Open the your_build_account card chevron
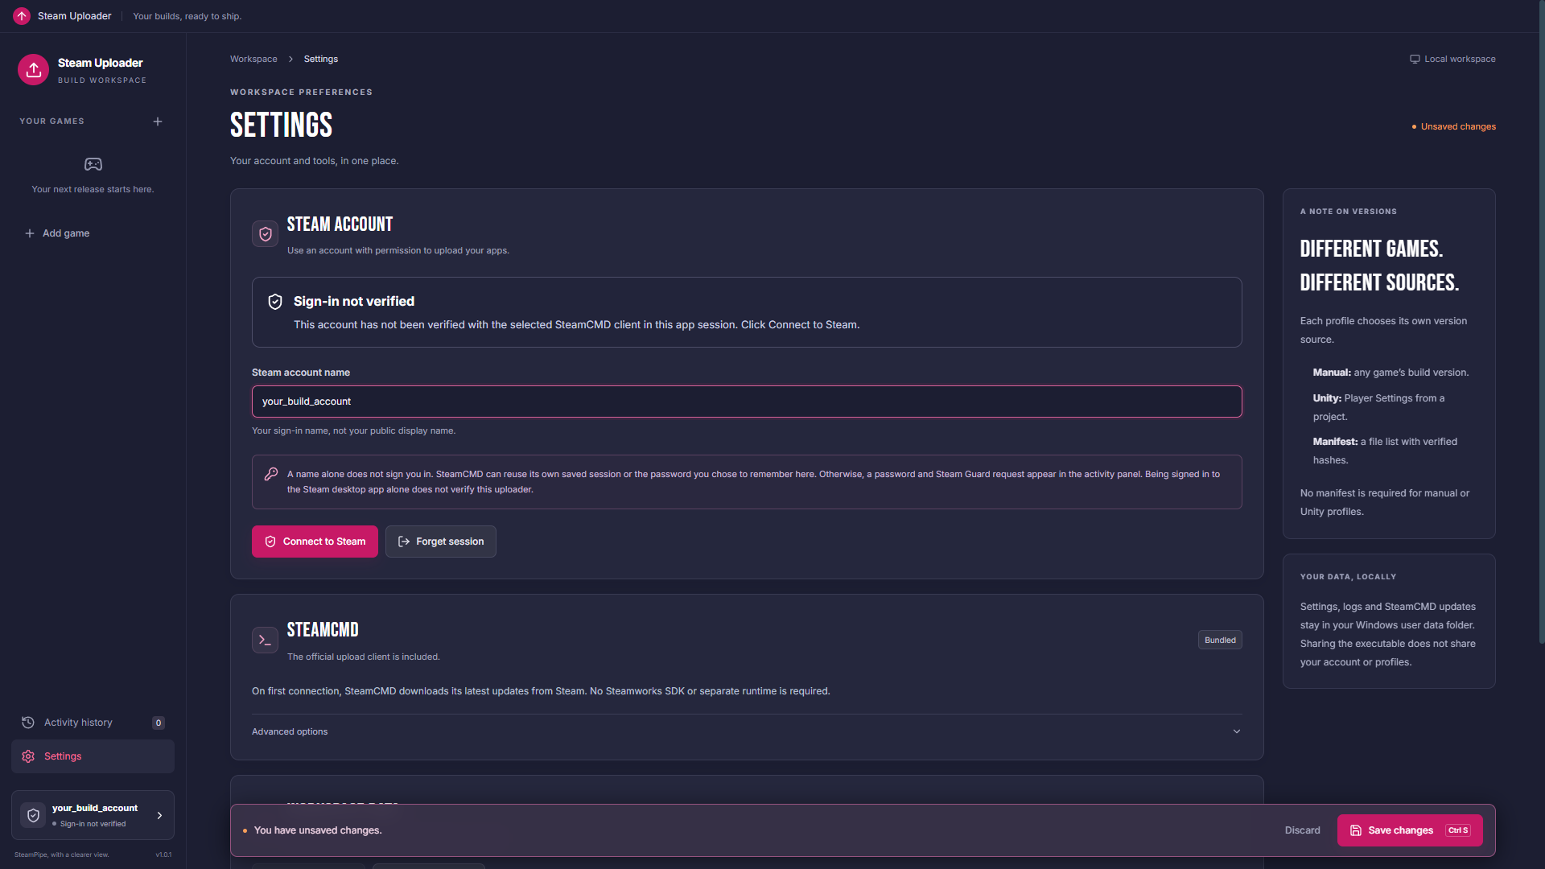Image resolution: width=1545 pixels, height=869 pixels. (159, 815)
